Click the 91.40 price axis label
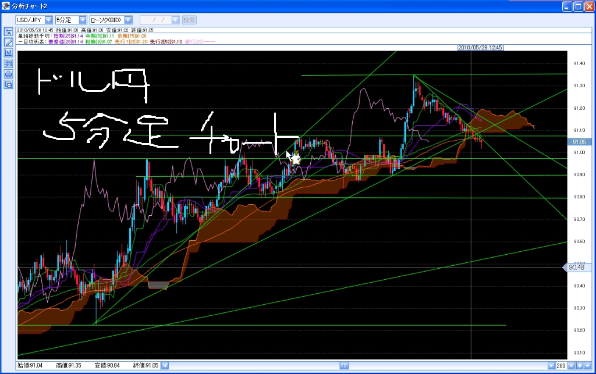The image size is (596, 374). pyautogui.click(x=579, y=63)
